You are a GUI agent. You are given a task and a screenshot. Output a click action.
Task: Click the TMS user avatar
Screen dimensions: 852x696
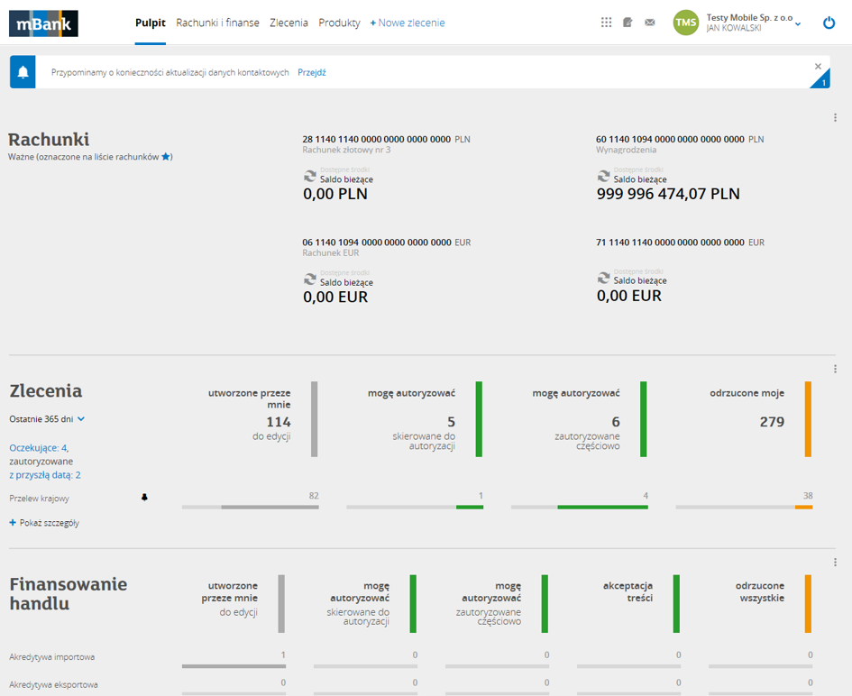(686, 23)
